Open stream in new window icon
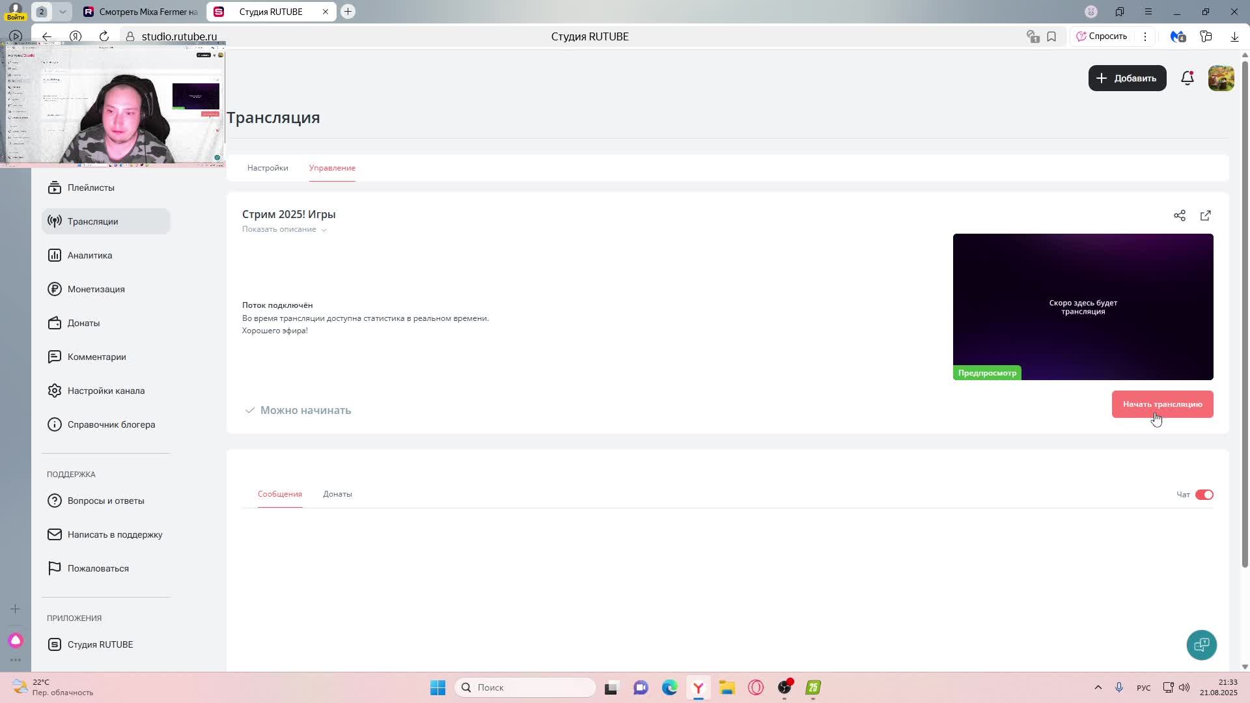 click(1205, 215)
